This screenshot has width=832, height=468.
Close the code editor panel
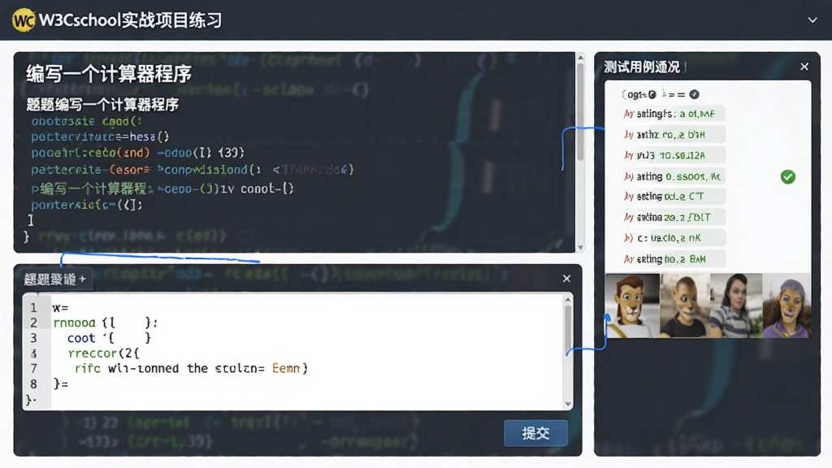point(566,279)
